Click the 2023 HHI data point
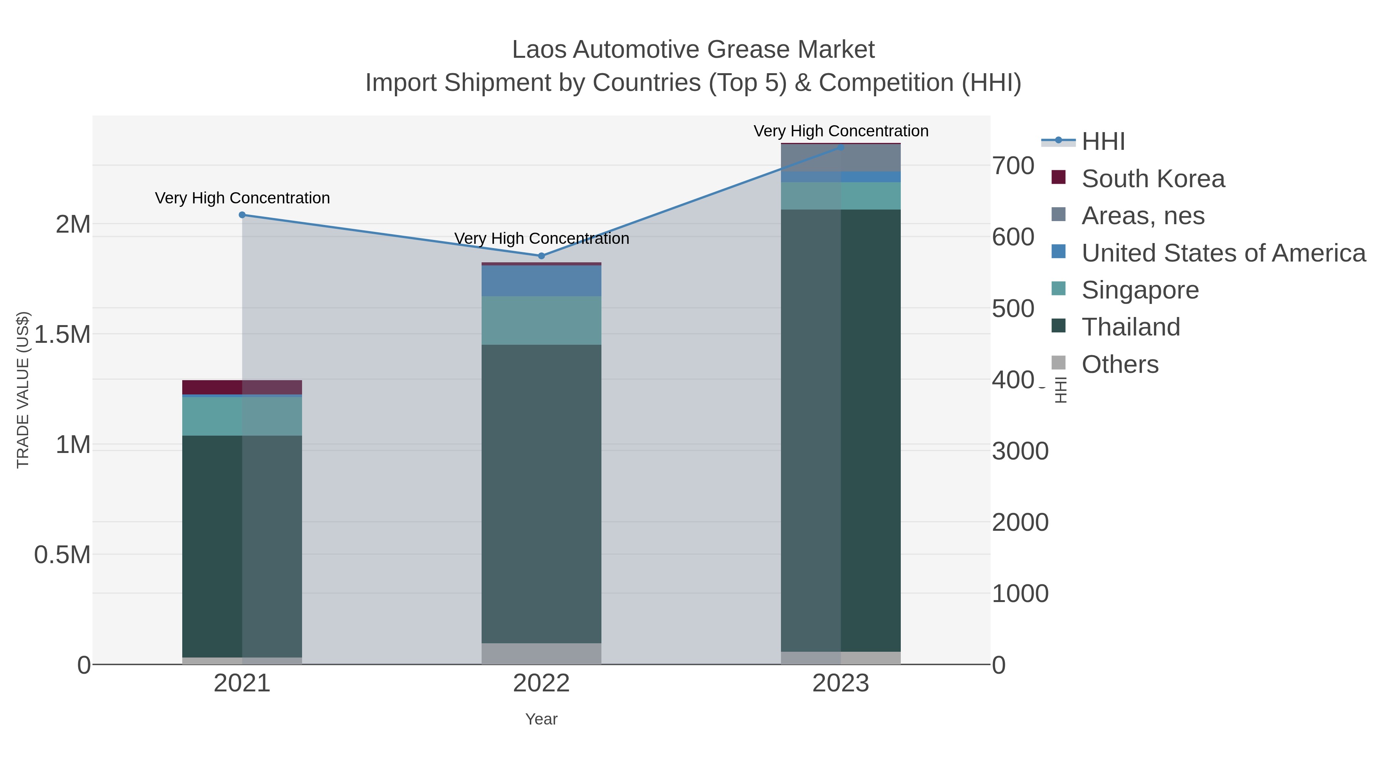The height and width of the screenshot is (780, 1387). coord(841,147)
